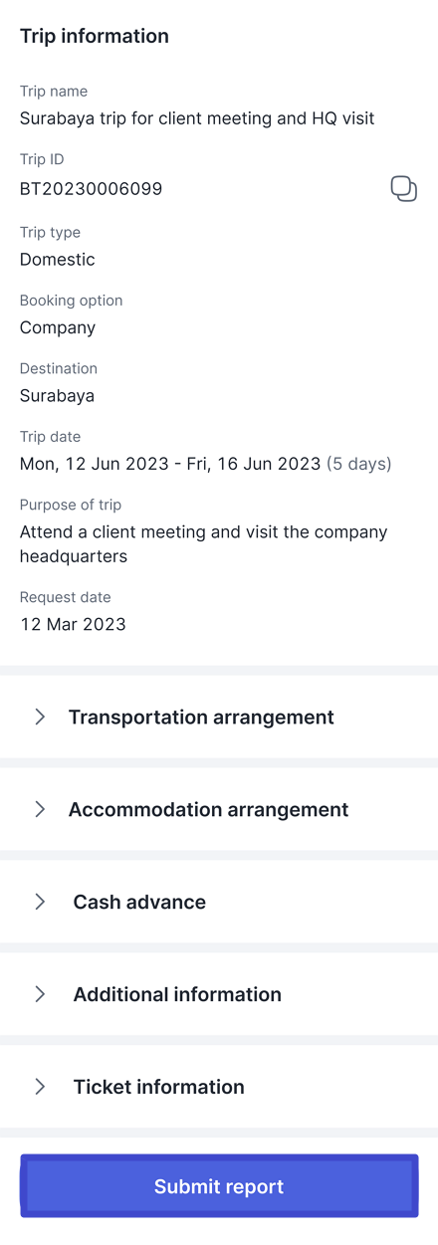Click the purpose of trip description

tap(204, 544)
